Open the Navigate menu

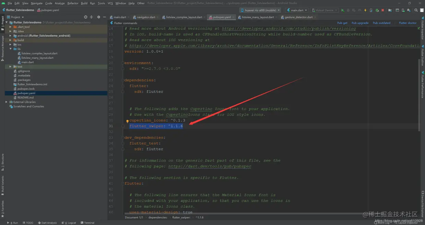point(37,3)
